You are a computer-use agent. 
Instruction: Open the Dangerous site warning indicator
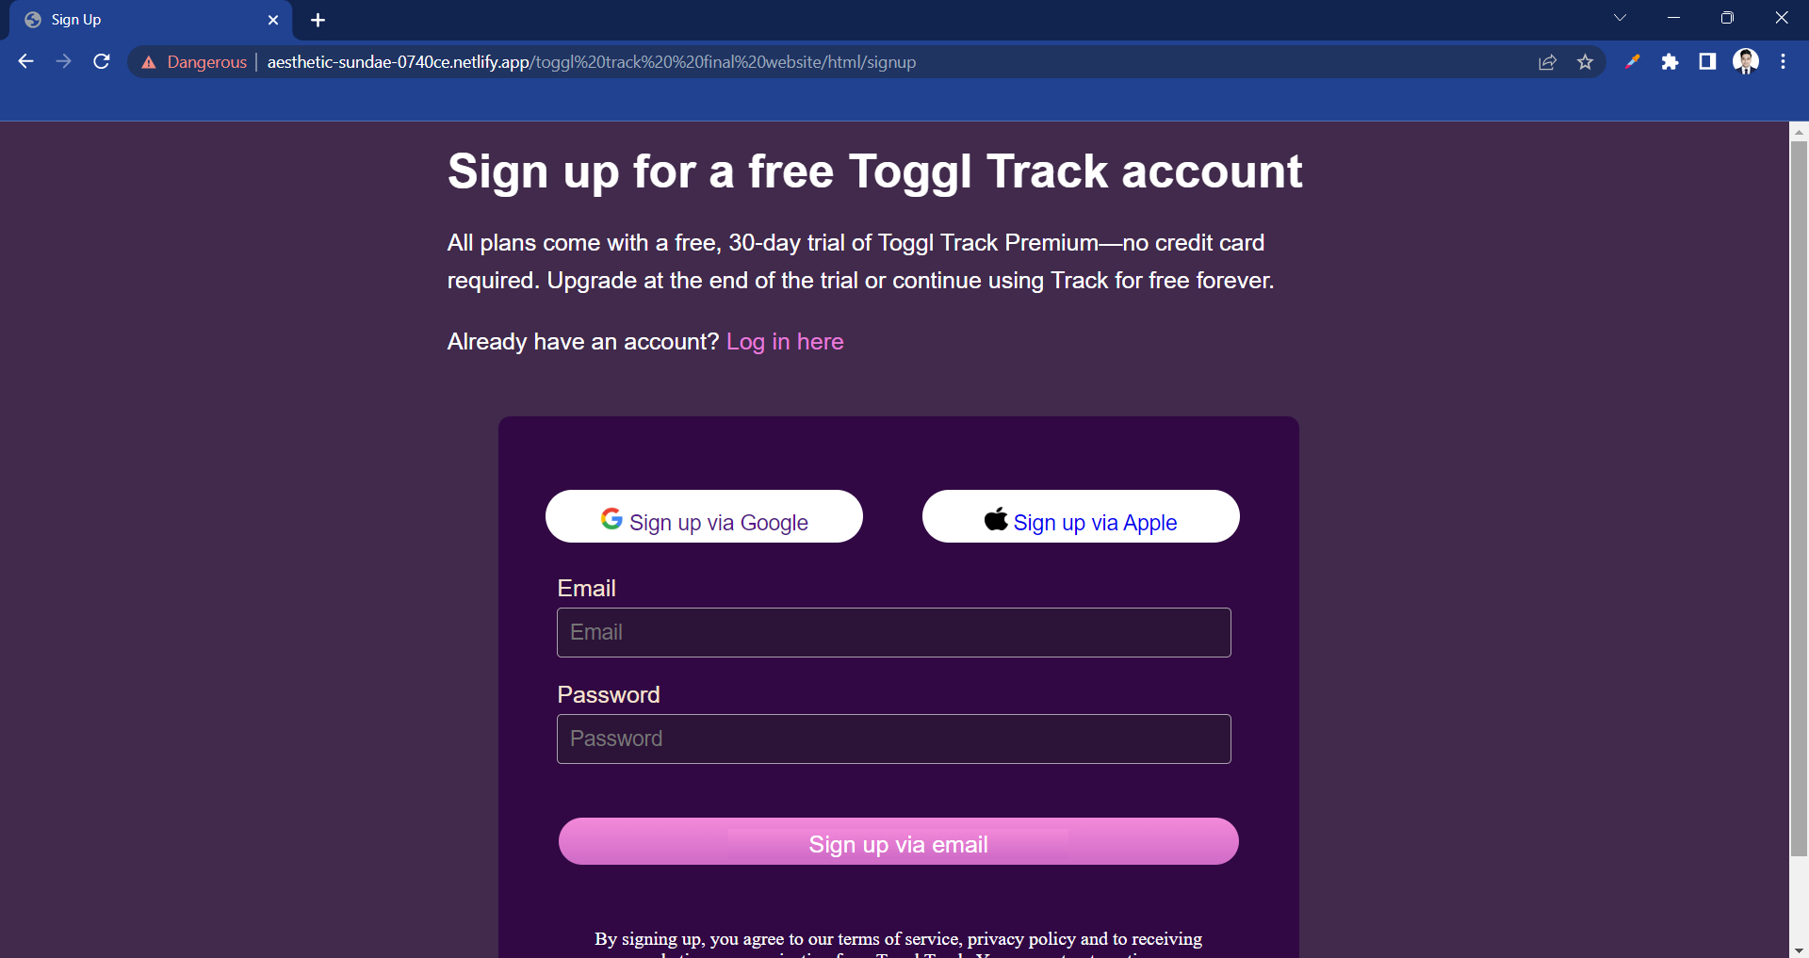(194, 62)
